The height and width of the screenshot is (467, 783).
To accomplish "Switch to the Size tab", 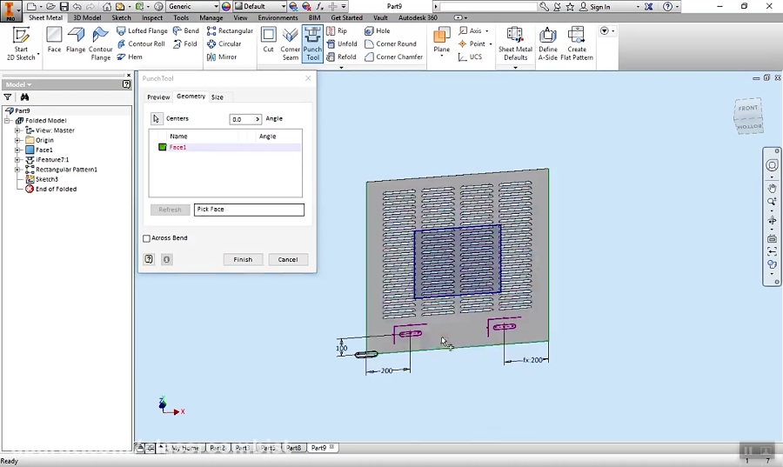I will click(217, 97).
